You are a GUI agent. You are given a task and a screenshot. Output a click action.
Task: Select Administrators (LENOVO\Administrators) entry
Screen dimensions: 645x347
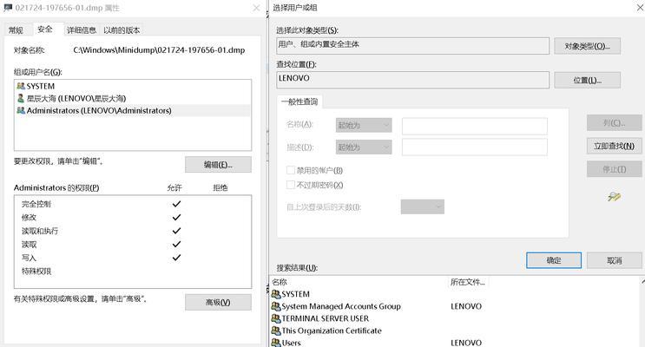coord(133,110)
